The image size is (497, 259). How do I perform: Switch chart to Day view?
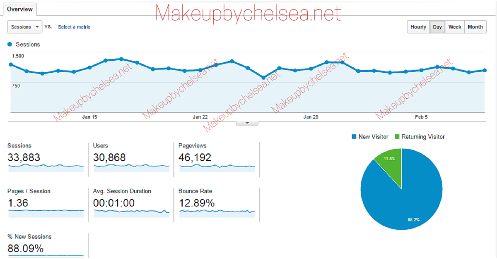pyautogui.click(x=437, y=27)
